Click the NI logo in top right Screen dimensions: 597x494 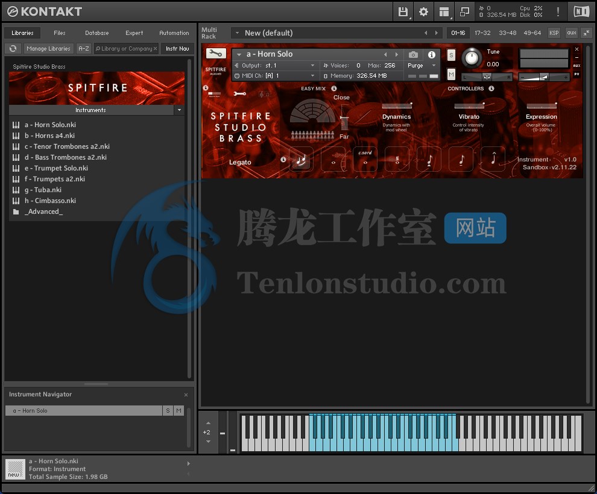point(581,12)
